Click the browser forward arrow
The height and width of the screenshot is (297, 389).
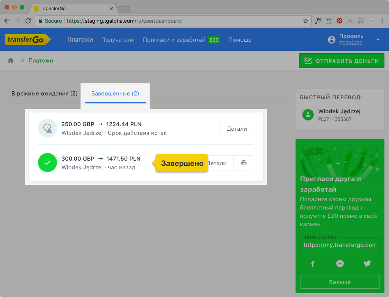(17, 21)
